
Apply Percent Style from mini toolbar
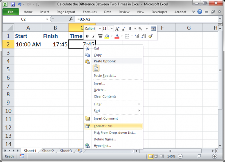(140, 29)
